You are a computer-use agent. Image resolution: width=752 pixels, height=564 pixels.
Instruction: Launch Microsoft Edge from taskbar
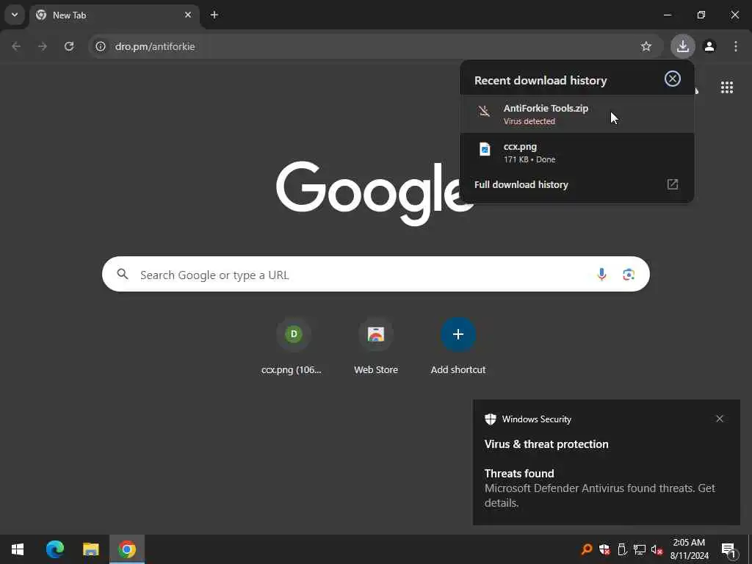pyautogui.click(x=55, y=549)
